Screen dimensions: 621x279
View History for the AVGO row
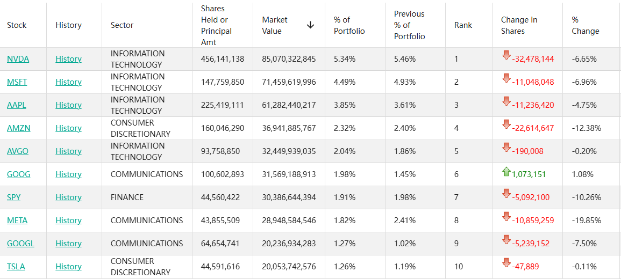[68, 151]
